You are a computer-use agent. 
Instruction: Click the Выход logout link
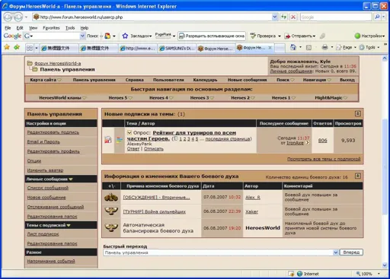pos(347,80)
